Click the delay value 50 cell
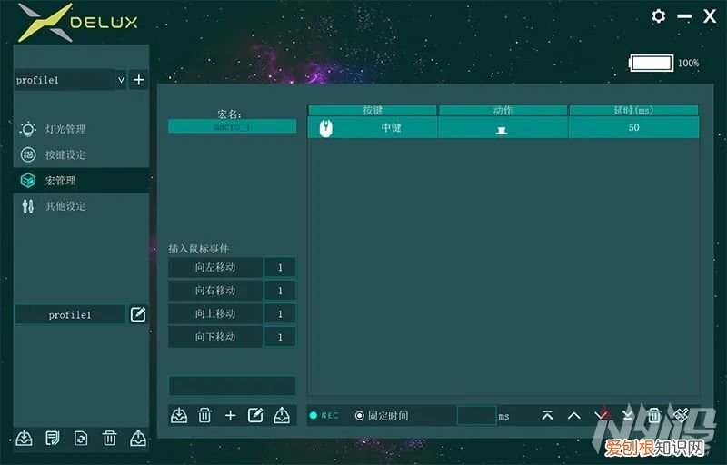Screen dimensions: 727x465 [x=633, y=127]
